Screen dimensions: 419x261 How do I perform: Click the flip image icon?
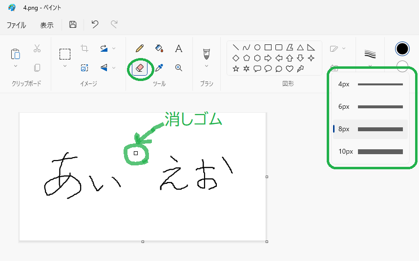pos(104,68)
